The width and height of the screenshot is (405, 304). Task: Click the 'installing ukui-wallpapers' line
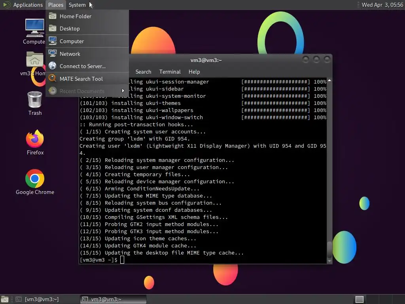click(x=136, y=110)
